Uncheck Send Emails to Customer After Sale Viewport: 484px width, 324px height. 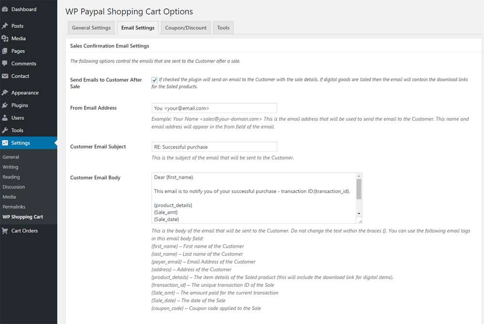coord(154,80)
